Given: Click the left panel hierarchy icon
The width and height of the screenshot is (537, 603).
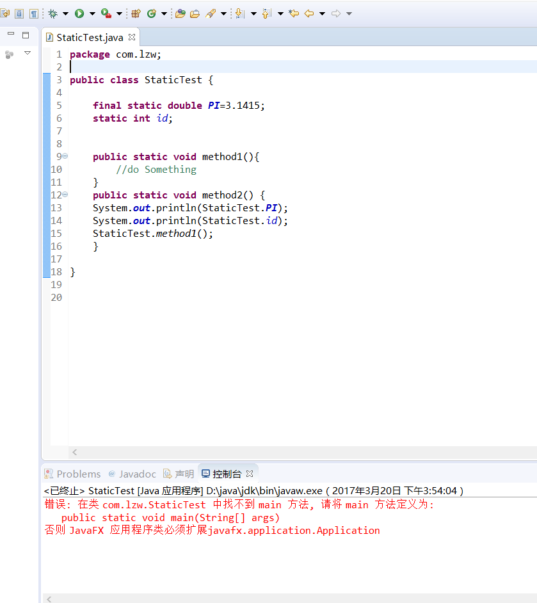Looking at the screenshot, I should 9,54.
